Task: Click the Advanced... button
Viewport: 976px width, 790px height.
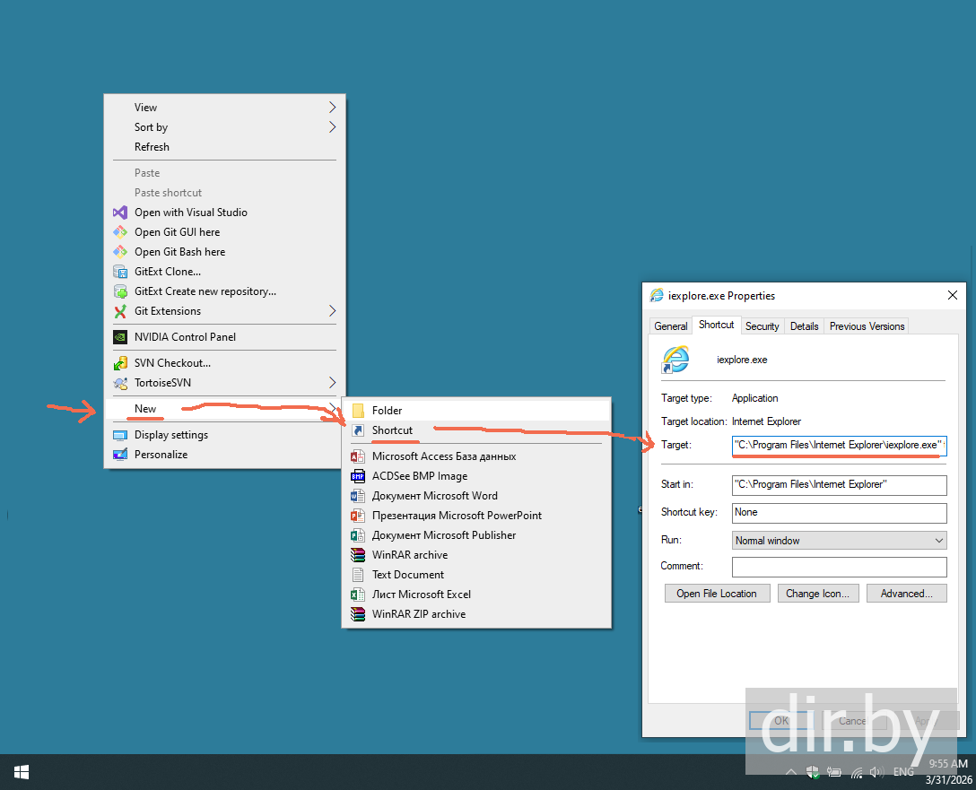Action: click(906, 594)
